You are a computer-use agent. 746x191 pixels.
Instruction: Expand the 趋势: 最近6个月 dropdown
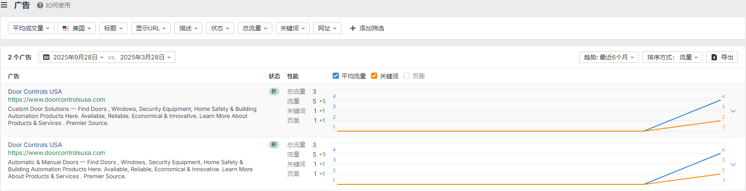[x=608, y=57]
